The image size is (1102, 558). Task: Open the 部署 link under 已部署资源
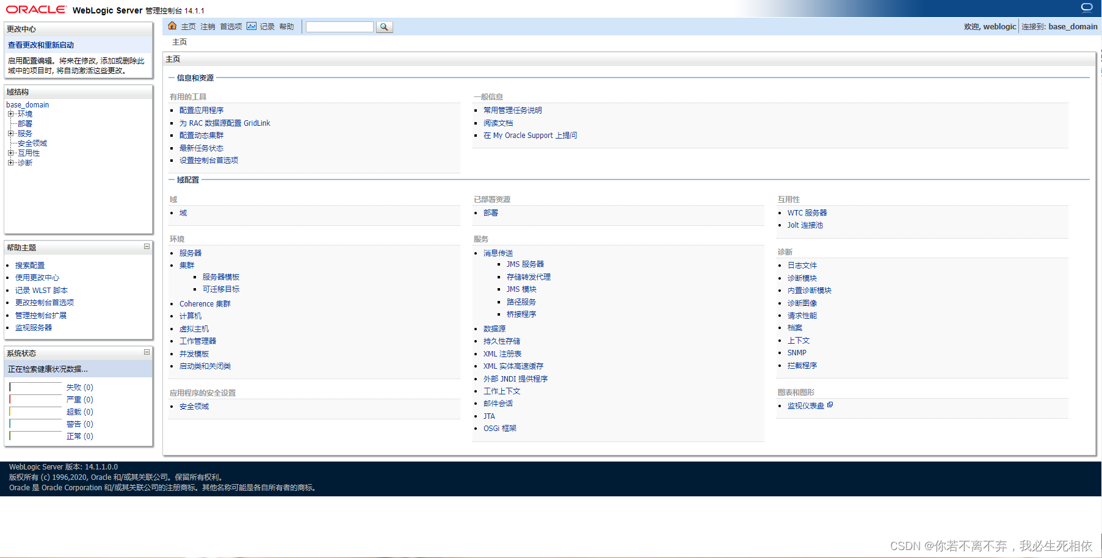pos(491,213)
